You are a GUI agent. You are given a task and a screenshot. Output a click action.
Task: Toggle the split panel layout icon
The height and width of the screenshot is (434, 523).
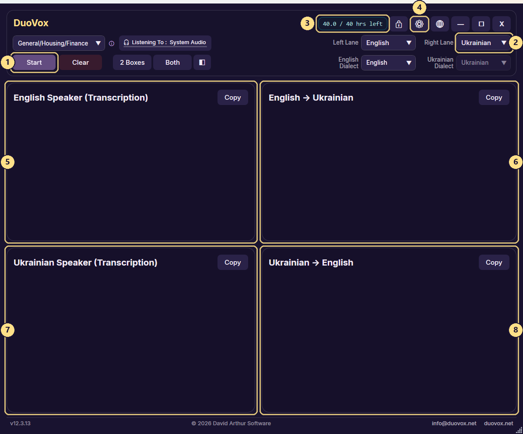[x=202, y=62]
